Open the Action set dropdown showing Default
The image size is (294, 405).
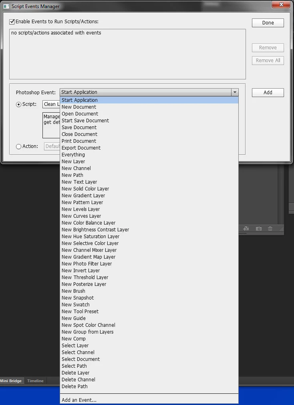(52, 146)
